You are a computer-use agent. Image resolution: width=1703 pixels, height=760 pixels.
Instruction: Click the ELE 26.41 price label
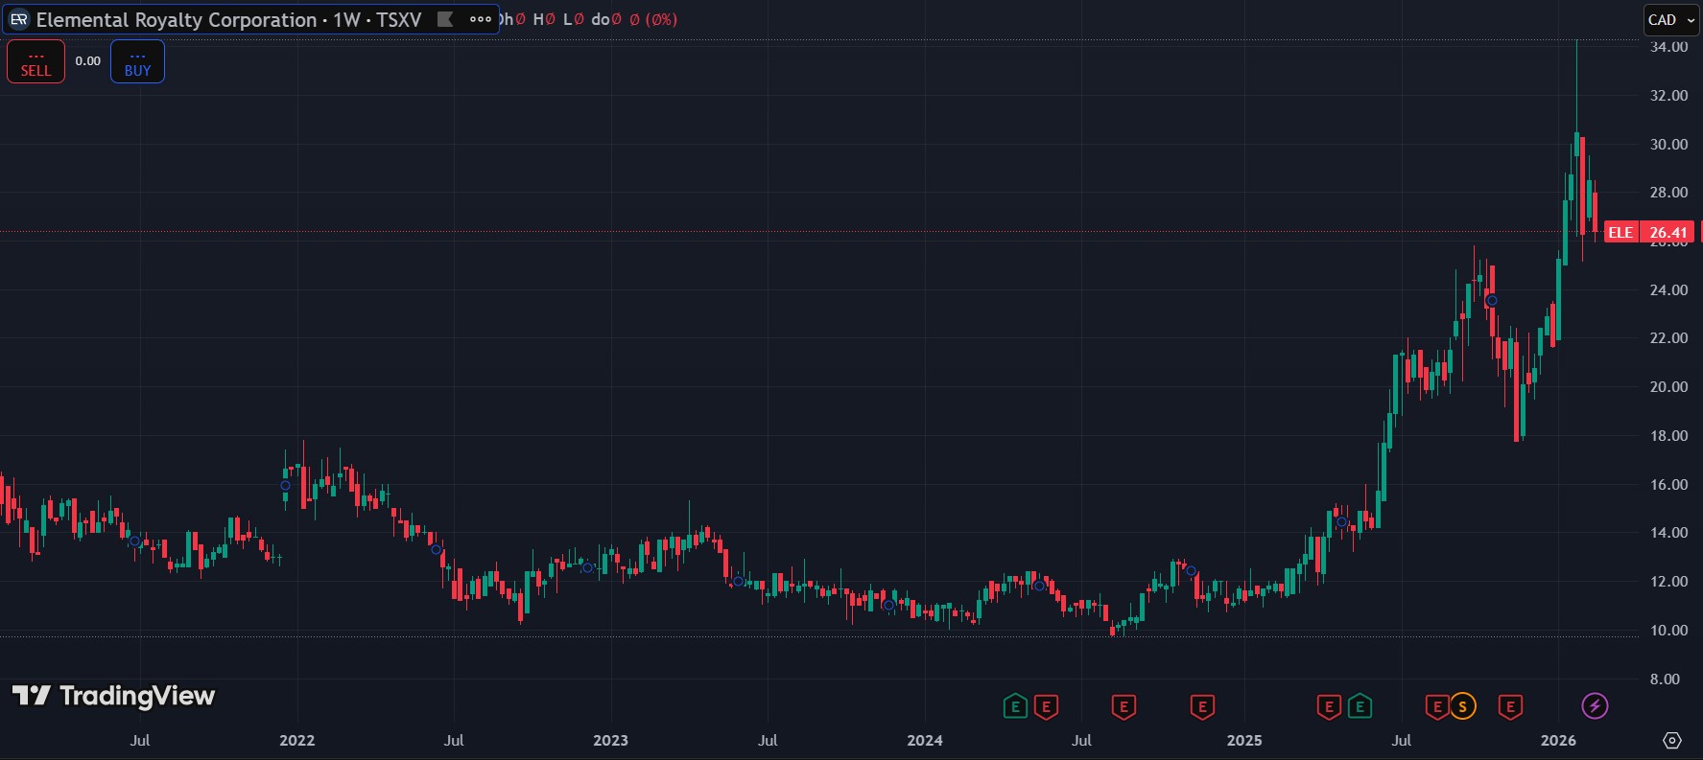[x=1648, y=232]
